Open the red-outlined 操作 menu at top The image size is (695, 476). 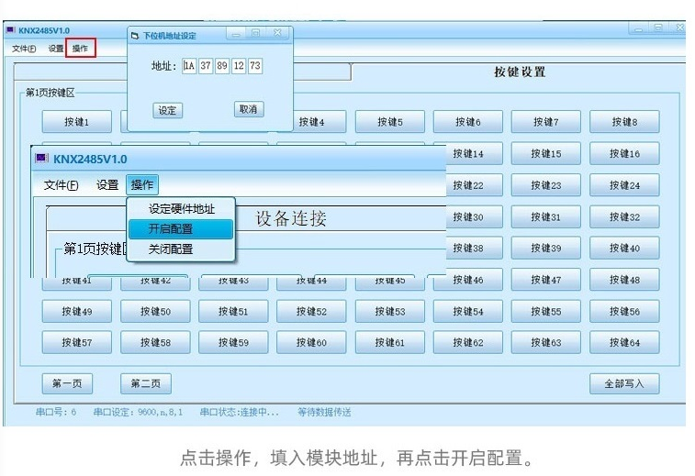coord(81,49)
